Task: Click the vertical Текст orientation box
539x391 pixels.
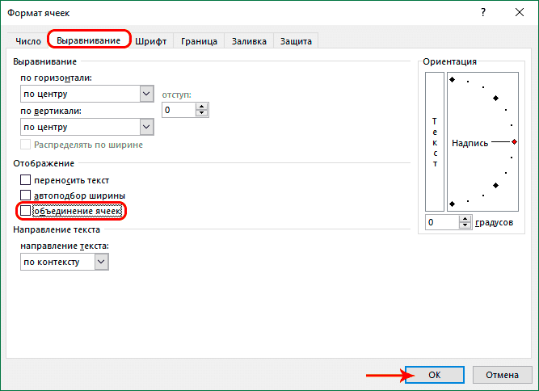Action: [x=435, y=141]
